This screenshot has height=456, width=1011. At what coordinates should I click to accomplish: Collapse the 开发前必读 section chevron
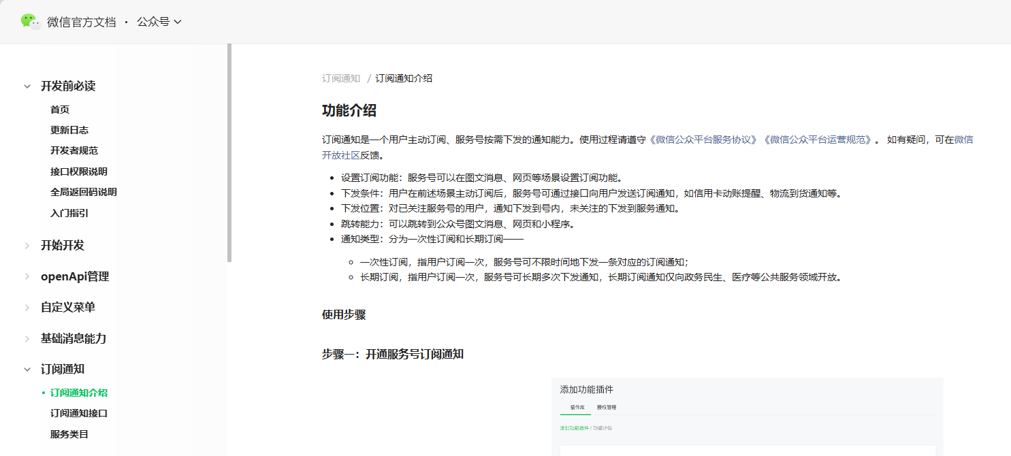27,86
